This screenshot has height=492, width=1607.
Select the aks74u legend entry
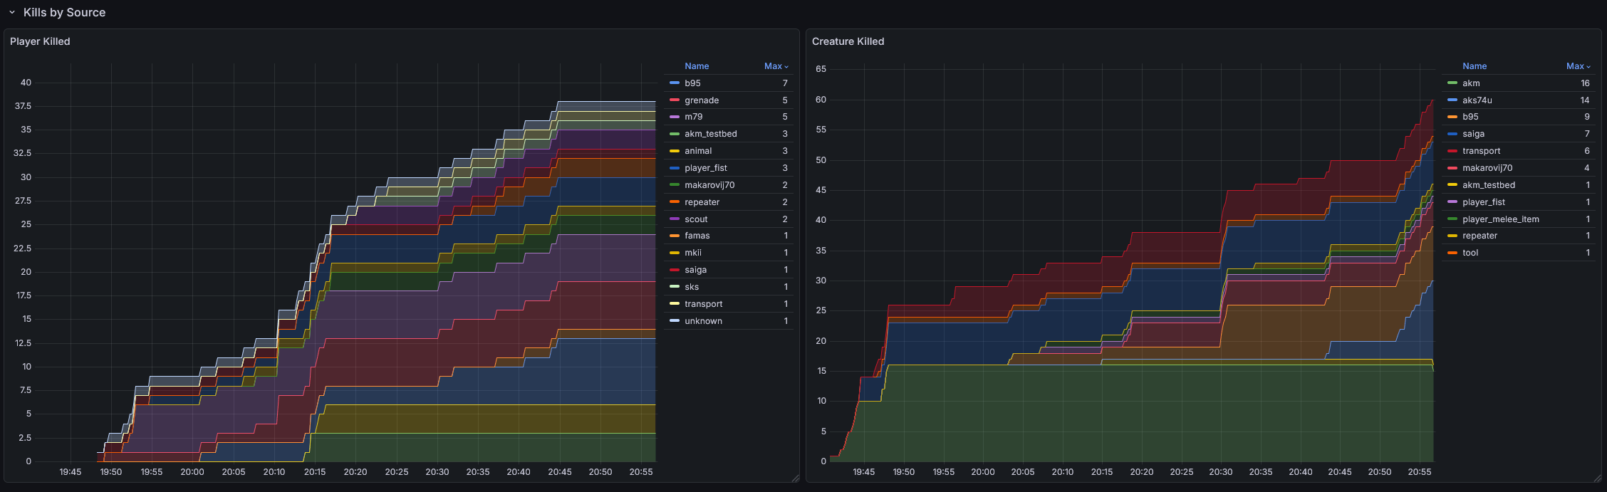(x=1477, y=100)
